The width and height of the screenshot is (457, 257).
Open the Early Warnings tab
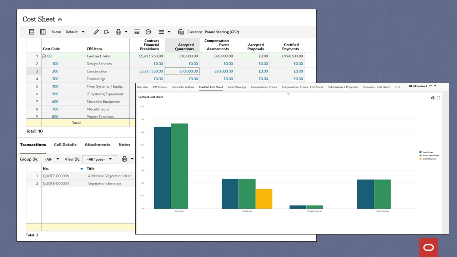pos(237,87)
